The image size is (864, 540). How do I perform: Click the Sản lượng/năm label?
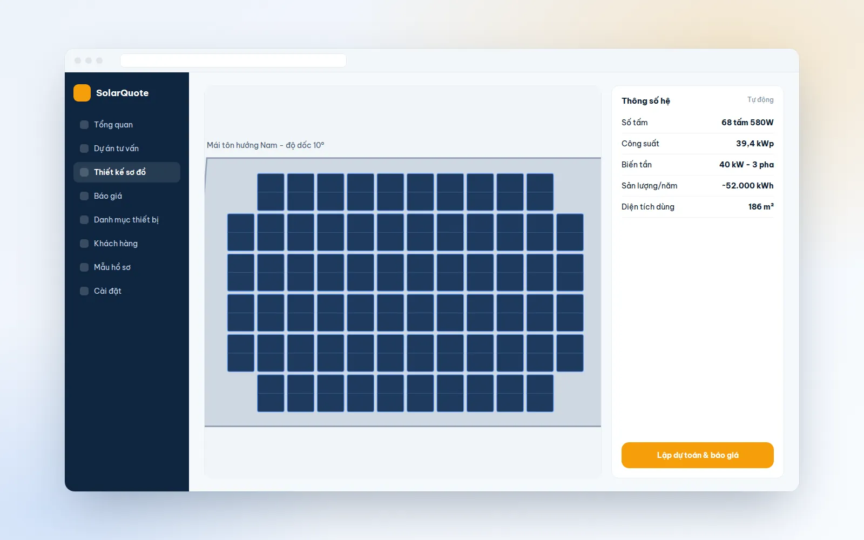pos(650,186)
